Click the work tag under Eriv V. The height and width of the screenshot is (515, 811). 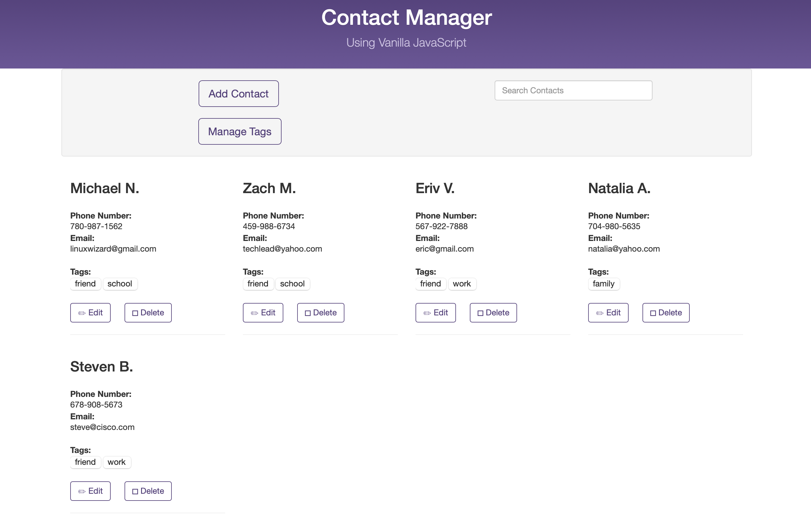(461, 284)
